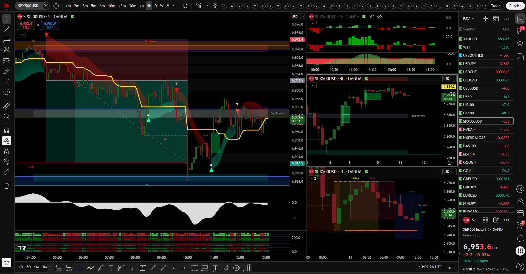526x274 pixels.
Task: Open the USD currency dropdown on 1h chart
Action: point(449,172)
